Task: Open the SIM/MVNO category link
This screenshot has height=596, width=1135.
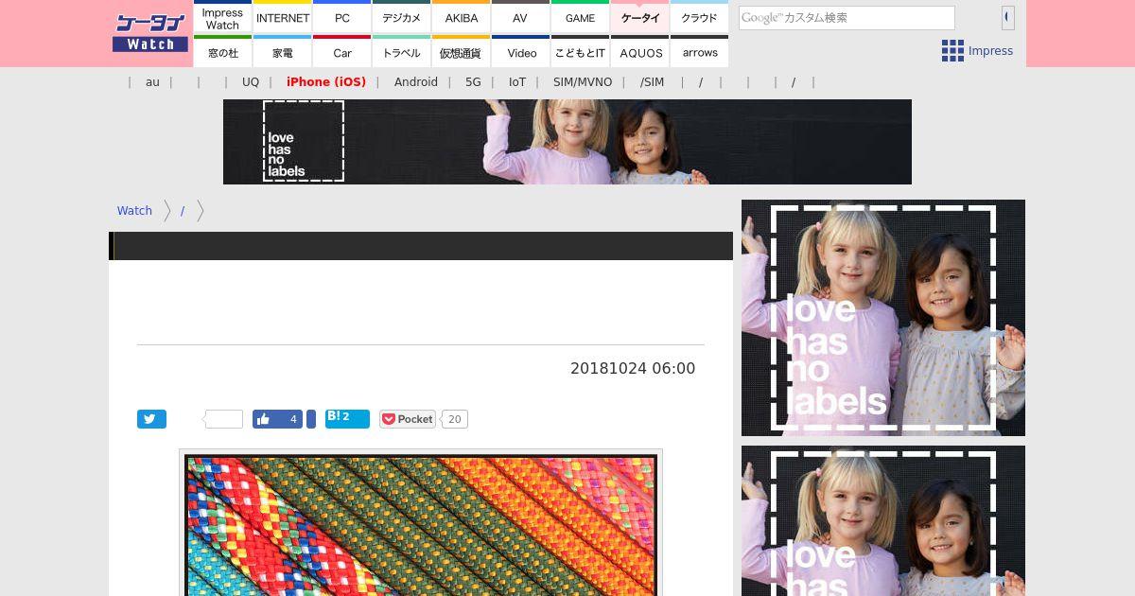Action: point(583,82)
